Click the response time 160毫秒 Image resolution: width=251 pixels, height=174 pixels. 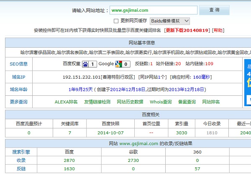(x=202, y=77)
